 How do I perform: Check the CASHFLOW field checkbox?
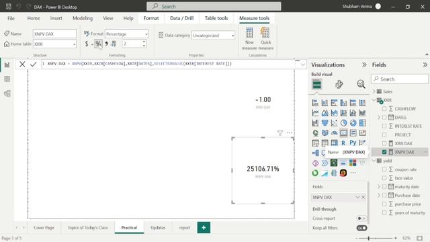coord(384,109)
